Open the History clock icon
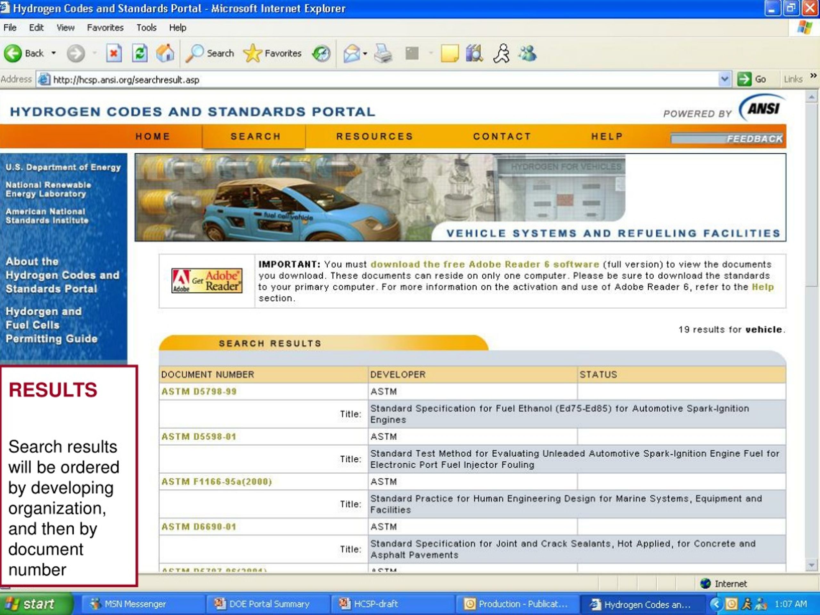Image resolution: width=820 pixels, height=615 pixels. tap(321, 54)
